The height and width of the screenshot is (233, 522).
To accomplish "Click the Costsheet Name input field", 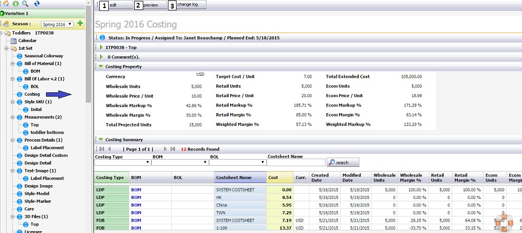I will point(296,162).
